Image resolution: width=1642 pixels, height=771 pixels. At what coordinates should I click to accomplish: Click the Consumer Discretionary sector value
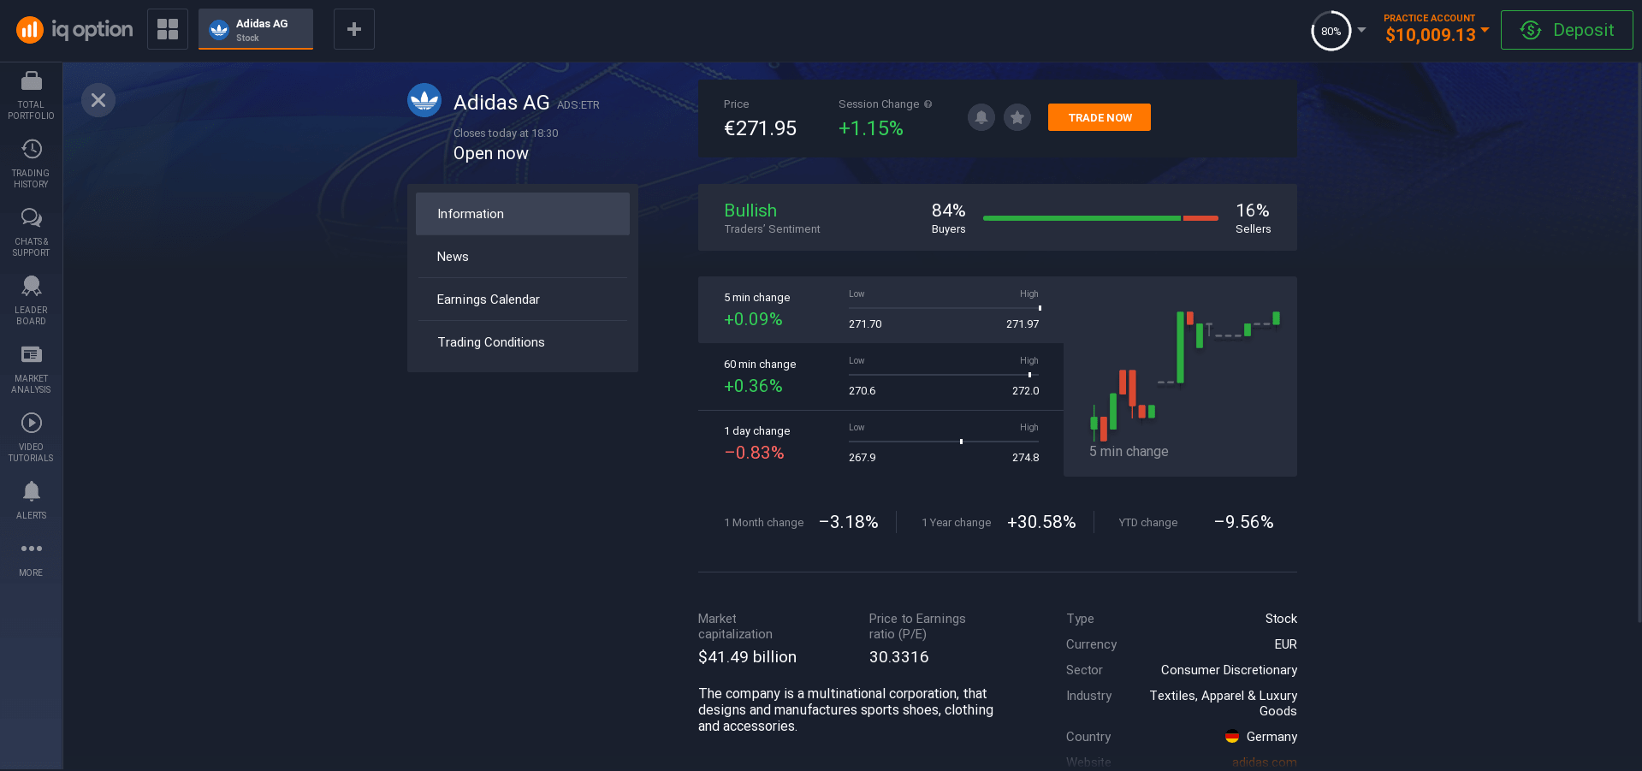(1229, 670)
